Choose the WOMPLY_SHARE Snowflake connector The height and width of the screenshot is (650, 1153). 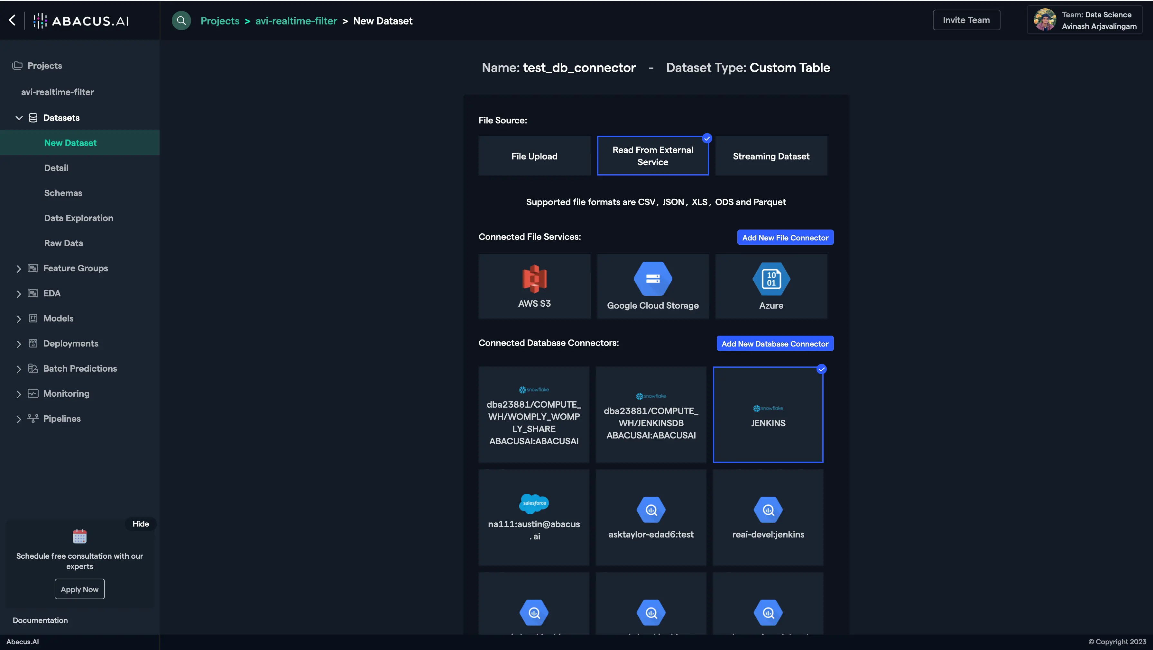point(533,415)
